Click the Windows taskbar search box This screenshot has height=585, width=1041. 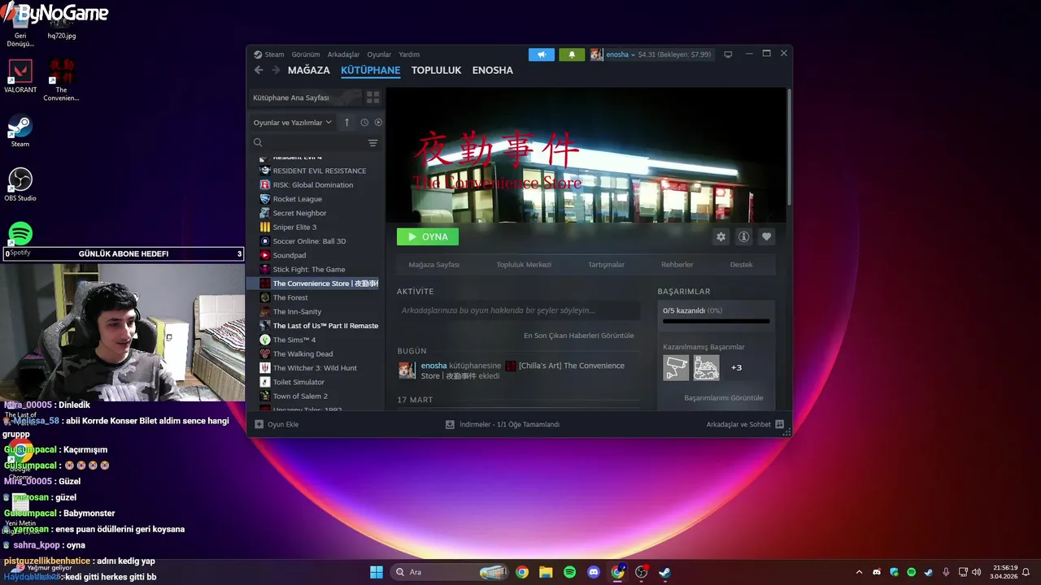point(451,572)
